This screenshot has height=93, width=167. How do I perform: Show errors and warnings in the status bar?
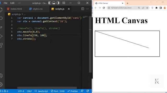click(4, 91)
